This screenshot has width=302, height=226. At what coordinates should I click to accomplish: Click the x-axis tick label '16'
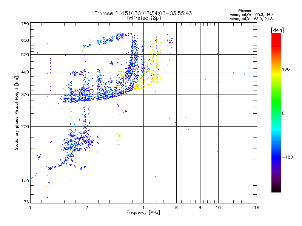[x=257, y=208]
